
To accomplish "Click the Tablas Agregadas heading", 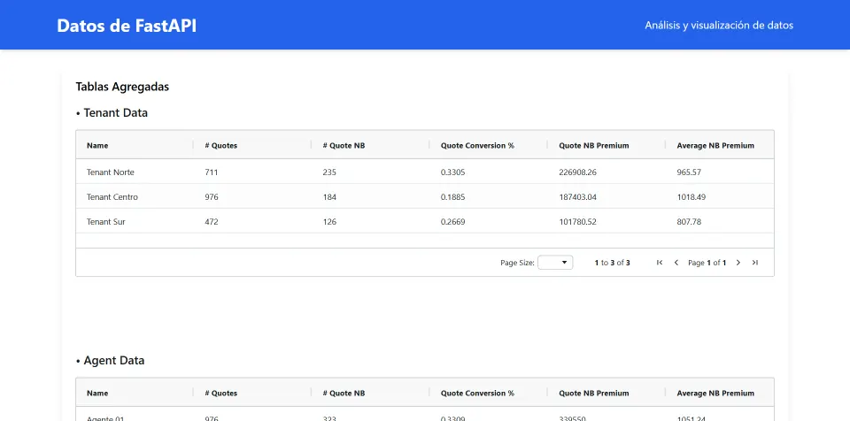I will tap(122, 87).
